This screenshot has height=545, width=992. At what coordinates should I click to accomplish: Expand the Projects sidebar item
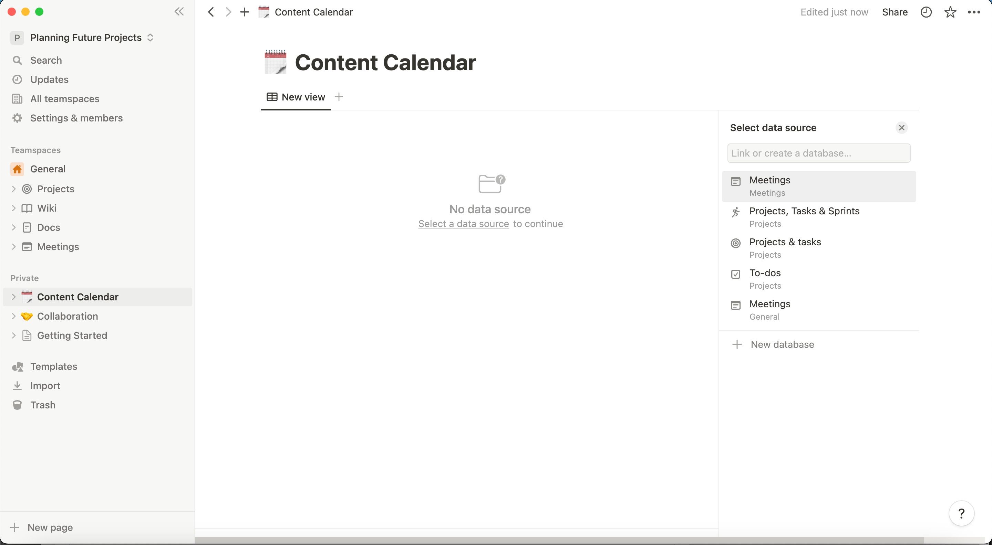[x=13, y=189]
